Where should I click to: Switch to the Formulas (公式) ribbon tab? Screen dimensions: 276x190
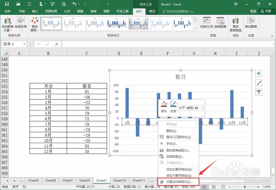tap(67, 11)
